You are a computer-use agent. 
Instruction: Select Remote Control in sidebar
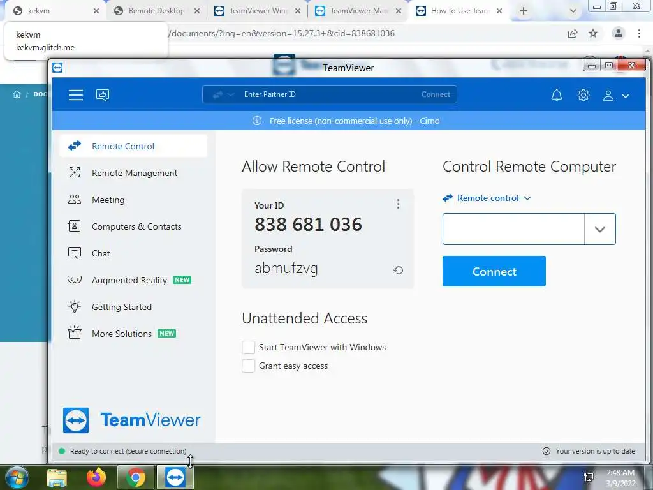pyautogui.click(x=133, y=146)
